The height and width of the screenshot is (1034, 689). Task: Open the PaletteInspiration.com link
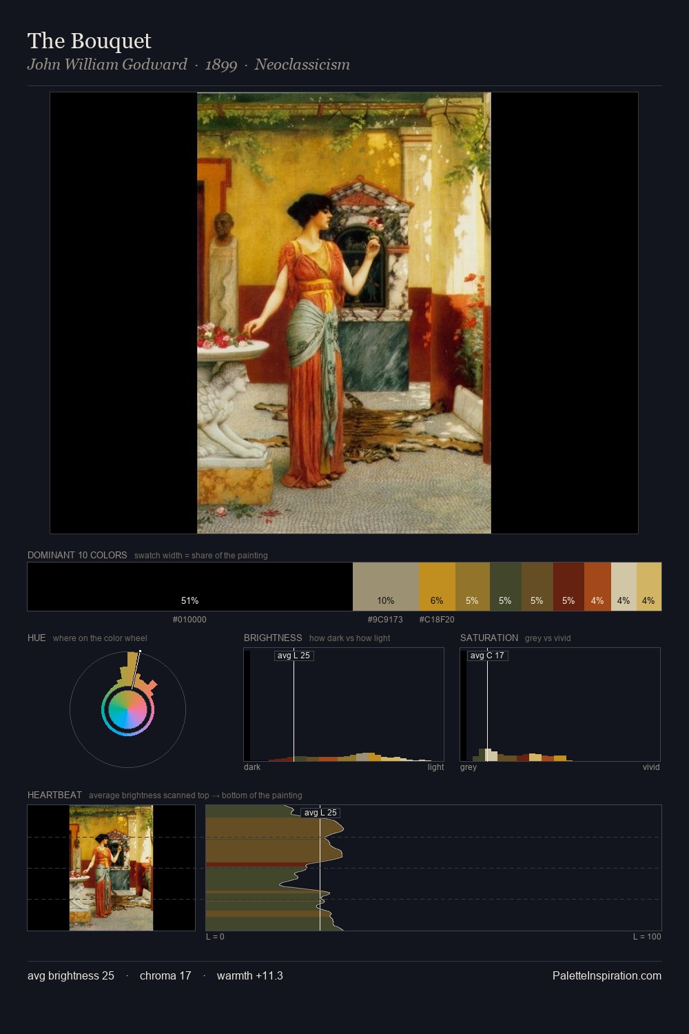607,975
